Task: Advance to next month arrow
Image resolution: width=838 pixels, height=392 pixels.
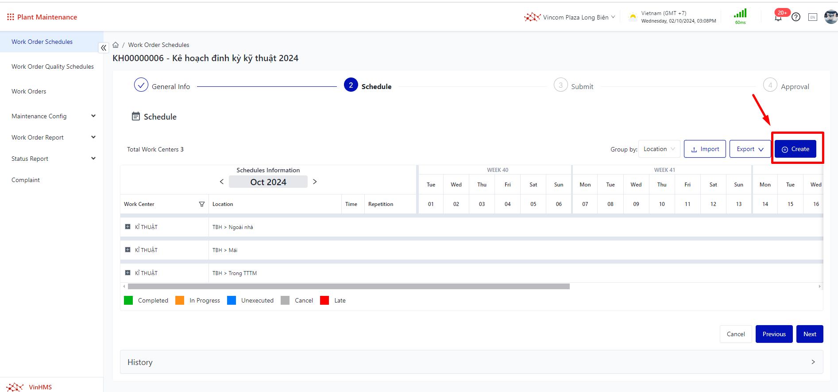Action: [x=315, y=182]
